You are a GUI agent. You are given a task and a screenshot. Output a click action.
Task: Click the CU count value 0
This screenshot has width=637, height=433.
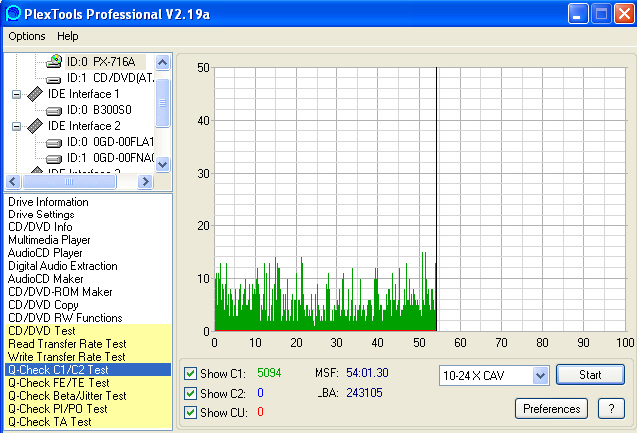click(x=260, y=412)
